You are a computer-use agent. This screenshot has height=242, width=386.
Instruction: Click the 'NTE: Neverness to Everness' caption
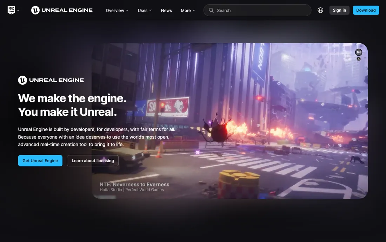tap(134, 184)
